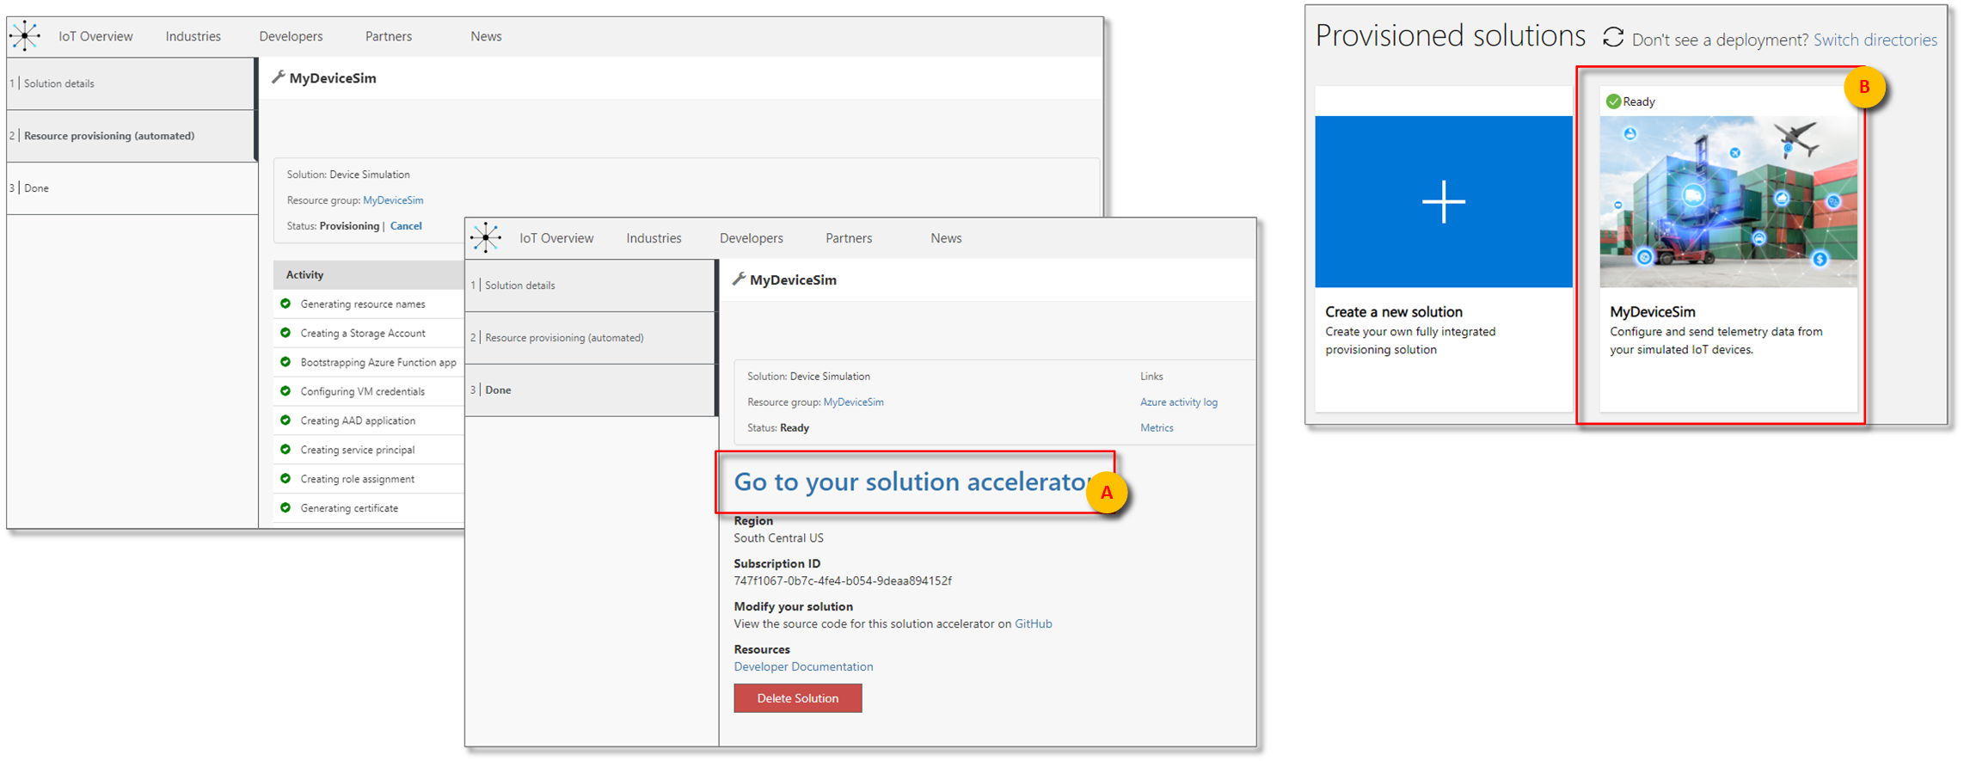Open News in the Provisioning-status window
The image size is (1964, 761).
click(x=486, y=36)
